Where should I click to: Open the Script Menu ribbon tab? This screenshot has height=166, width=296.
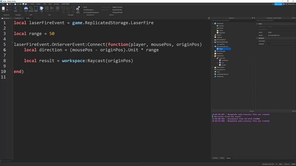tap(66, 4)
